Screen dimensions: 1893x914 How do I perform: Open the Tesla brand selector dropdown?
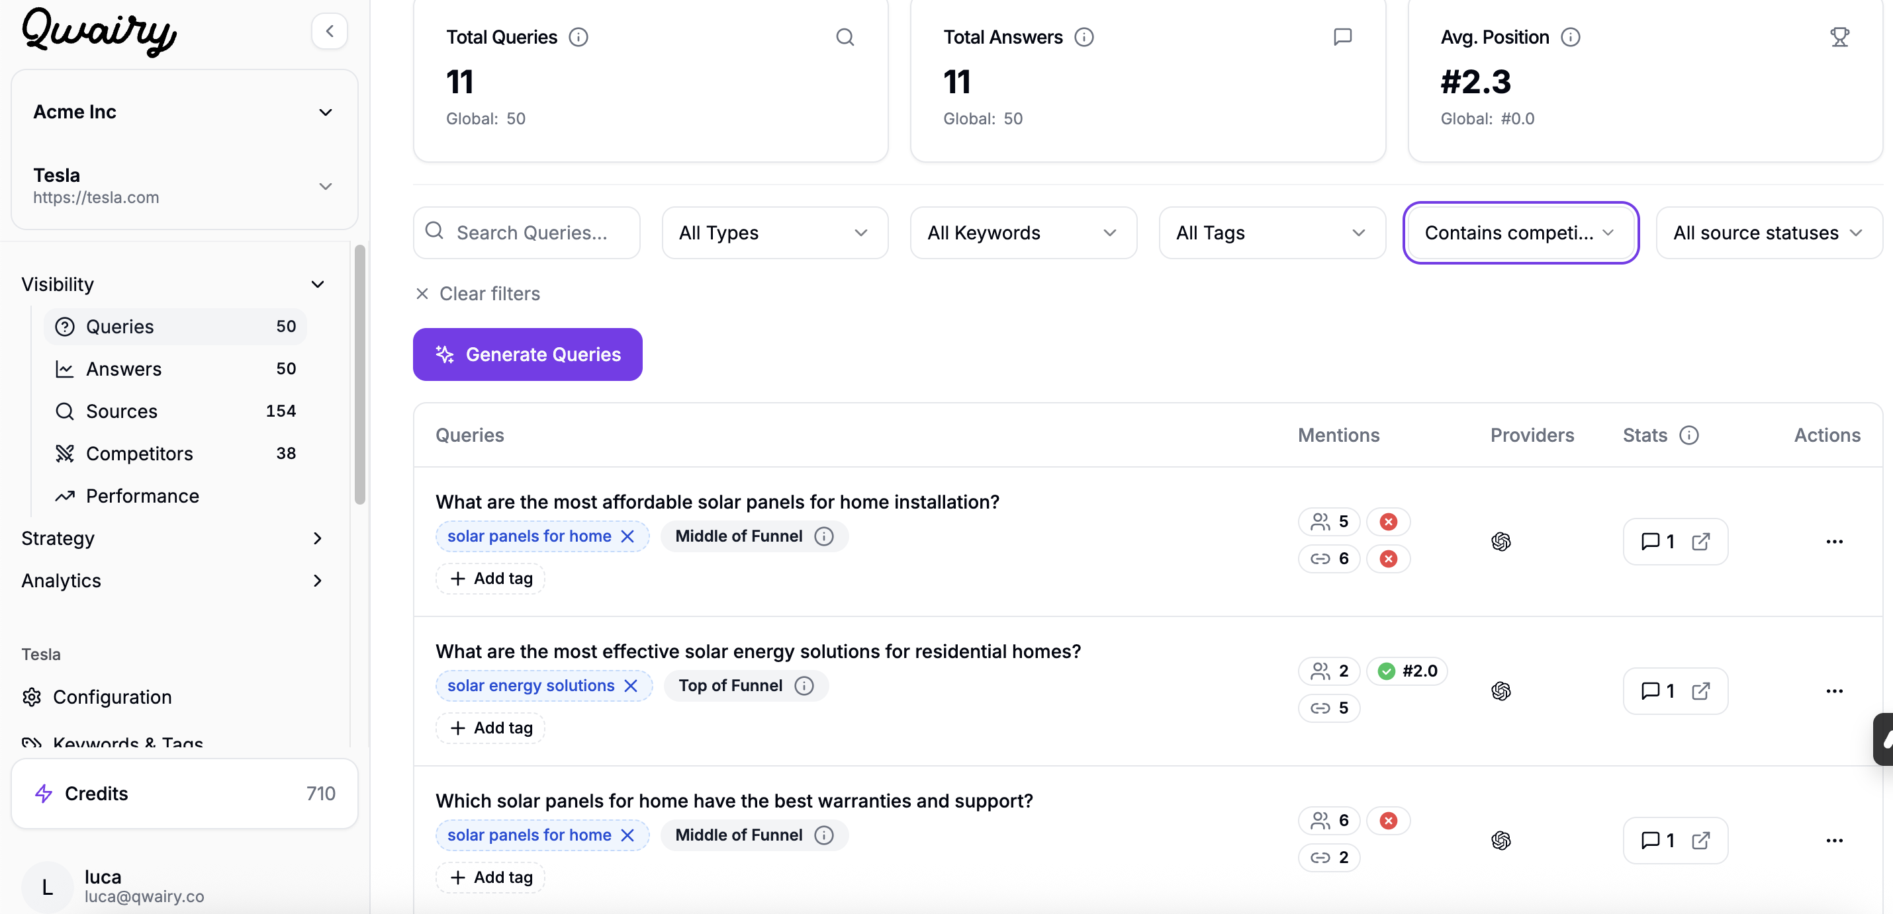[x=184, y=186]
